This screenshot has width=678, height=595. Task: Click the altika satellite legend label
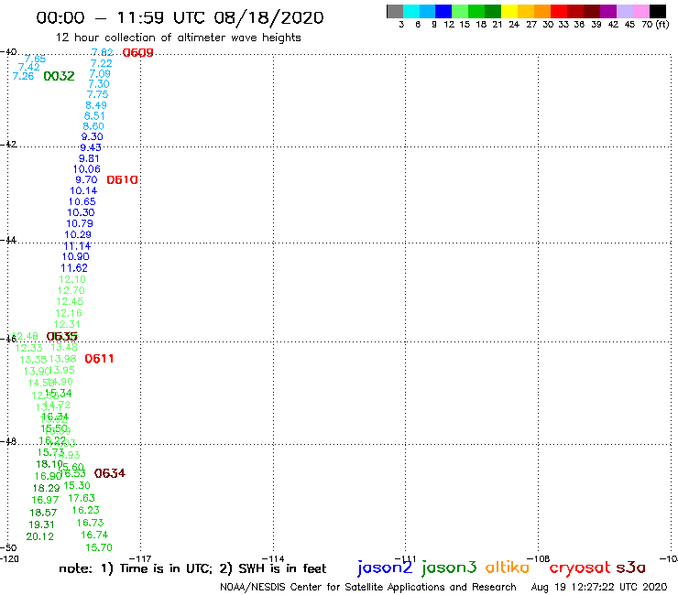coord(508,568)
